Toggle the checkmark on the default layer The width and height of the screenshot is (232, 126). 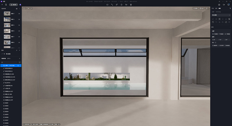point(2,54)
